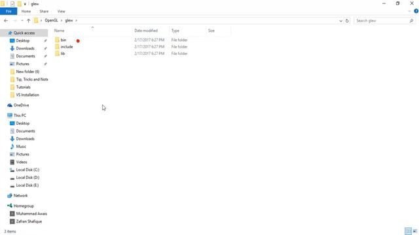
Task: Select the include folder
Action: (x=67, y=47)
